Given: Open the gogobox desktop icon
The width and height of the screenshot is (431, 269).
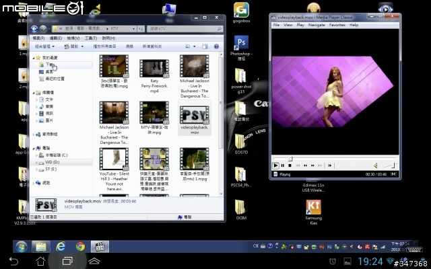Looking at the screenshot, I should 240,9.
